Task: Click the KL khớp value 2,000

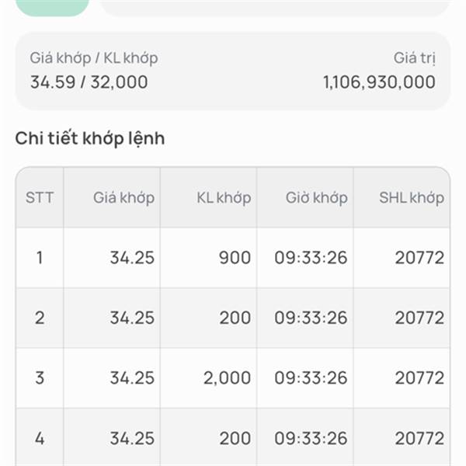Action: (x=227, y=378)
